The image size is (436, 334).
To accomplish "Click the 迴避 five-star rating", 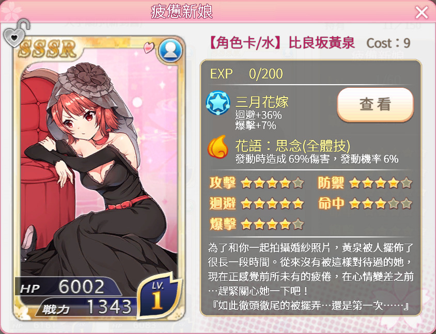I will tap(272, 204).
